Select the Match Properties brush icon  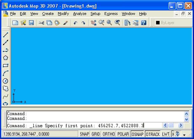click(65, 23)
